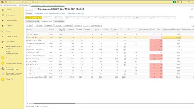Click the Артикул column header
Image resolution: width=194 pixels, height=109 pixels.
tap(53, 30)
